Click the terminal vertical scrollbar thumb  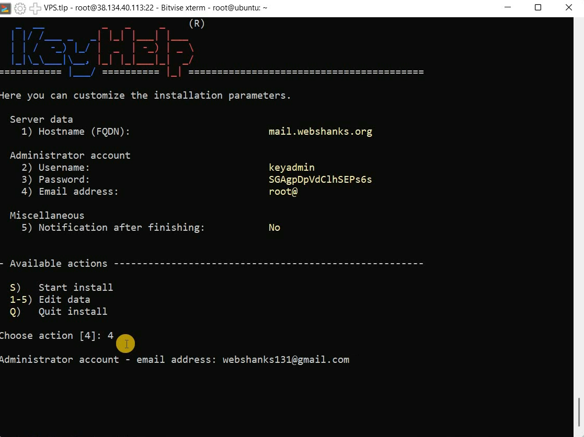(578, 412)
